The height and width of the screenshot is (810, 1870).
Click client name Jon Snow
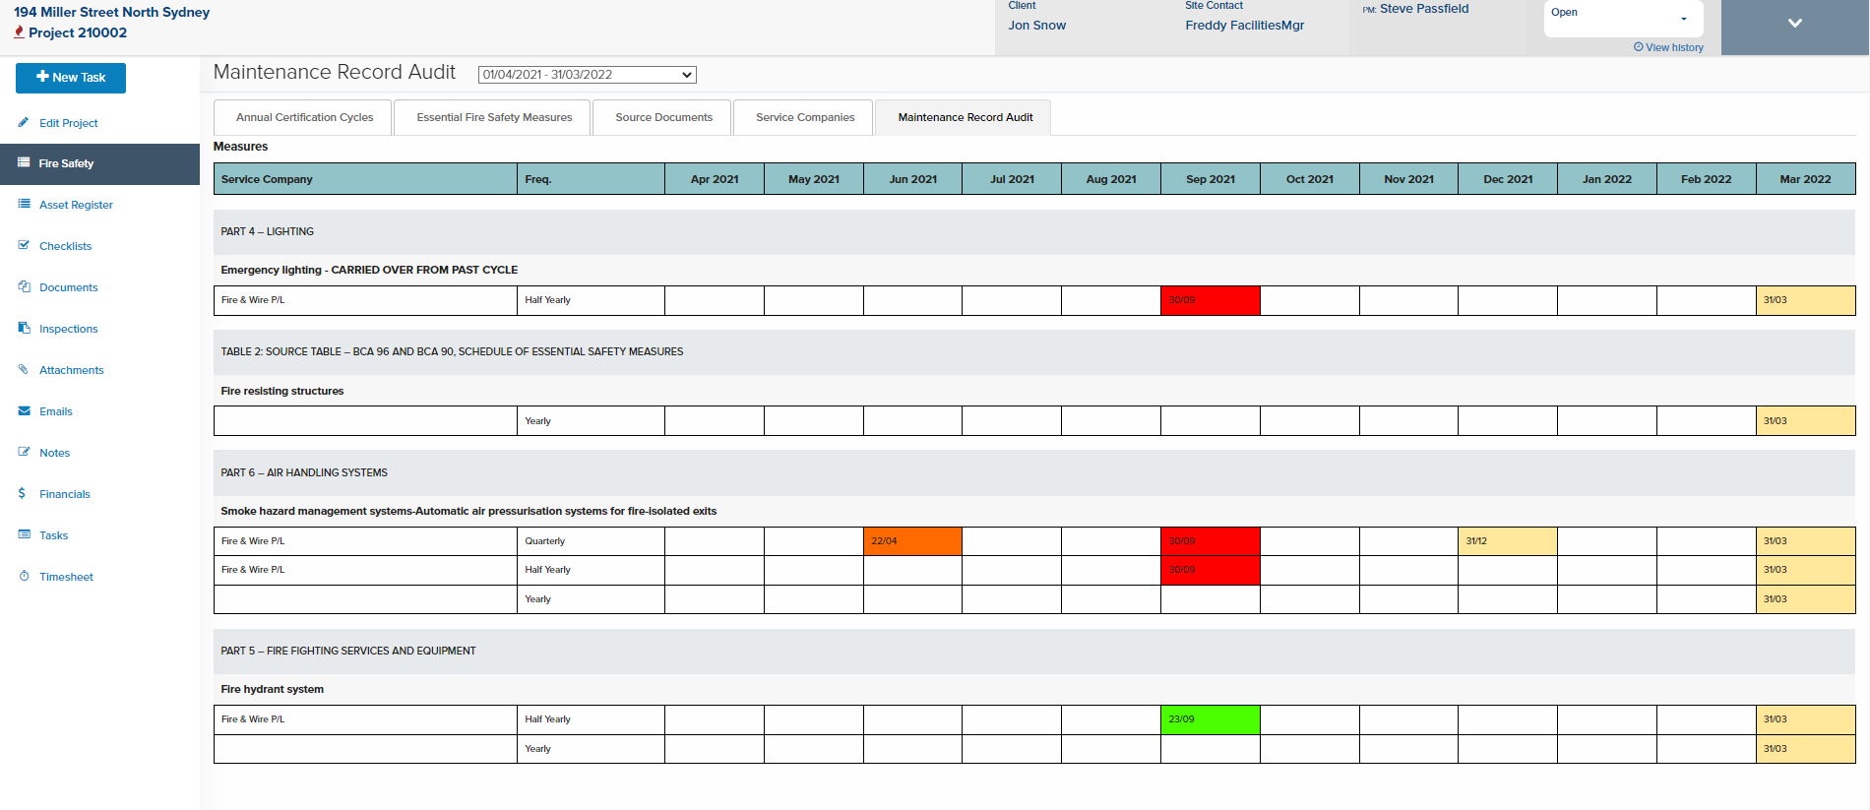pos(1036,26)
